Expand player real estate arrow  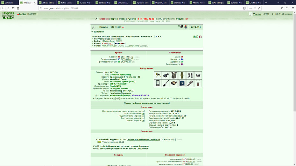(143, 116)
